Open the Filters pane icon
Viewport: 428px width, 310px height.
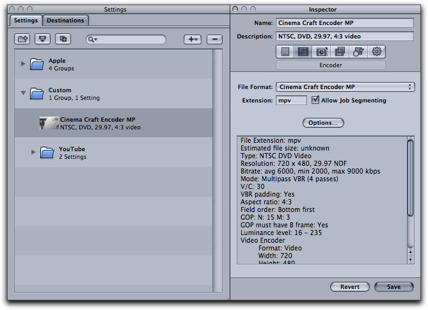point(340,52)
